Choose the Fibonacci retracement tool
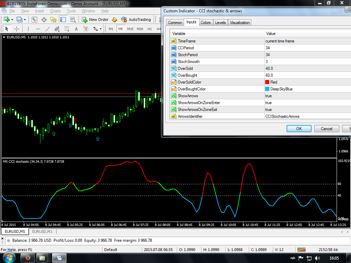 [67, 29]
